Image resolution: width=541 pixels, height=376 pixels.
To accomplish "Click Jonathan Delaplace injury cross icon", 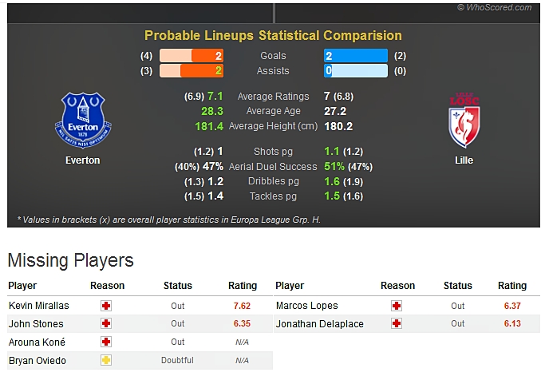I will 397,323.
